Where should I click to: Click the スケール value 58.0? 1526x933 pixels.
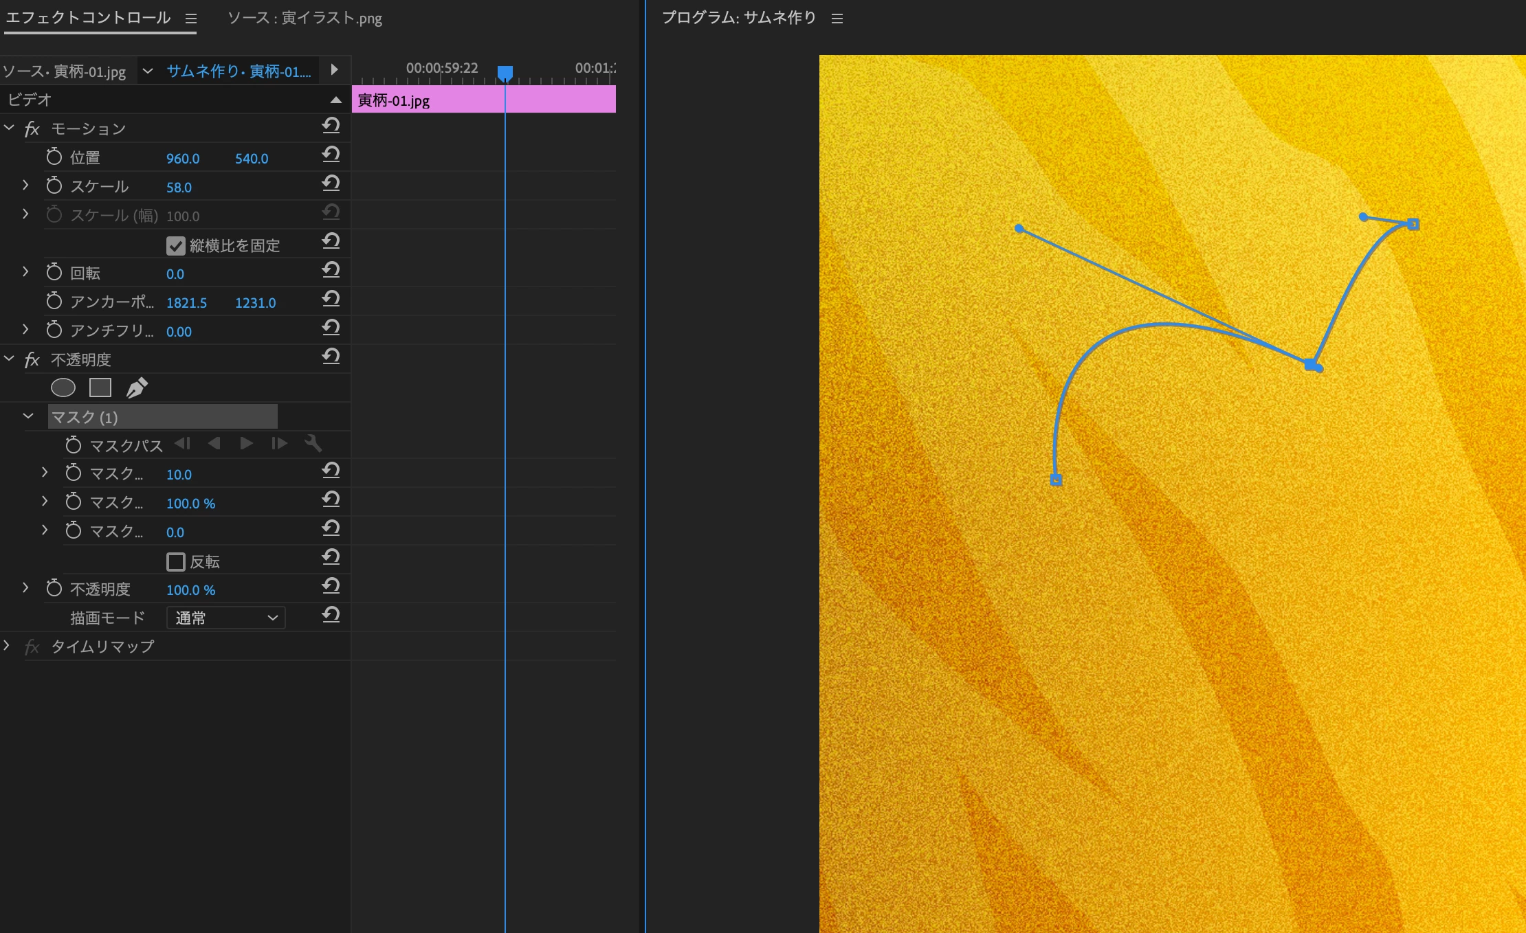click(x=179, y=188)
